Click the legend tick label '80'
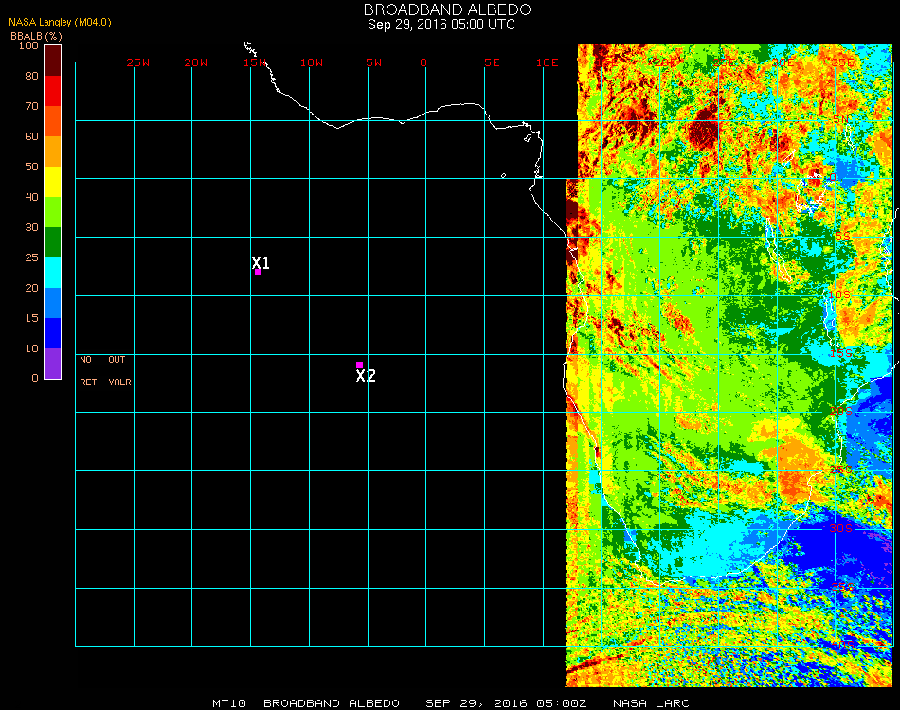The width and height of the screenshot is (900, 710). (31, 76)
